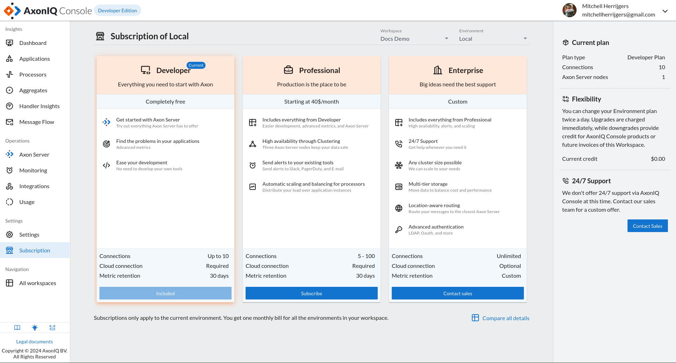
Task: Open the Legal documents link
Action: click(34, 342)
